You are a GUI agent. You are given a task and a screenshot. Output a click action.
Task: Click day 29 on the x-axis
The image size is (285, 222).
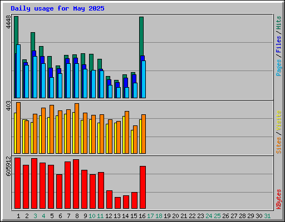[250, 216]
